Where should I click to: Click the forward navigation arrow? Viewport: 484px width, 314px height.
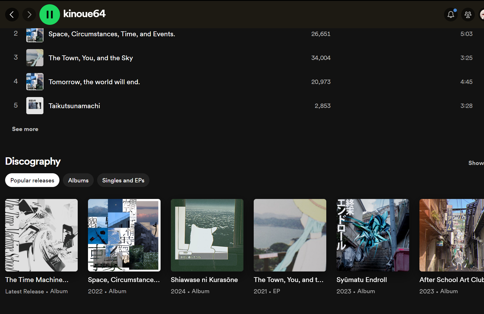(29, 15)
